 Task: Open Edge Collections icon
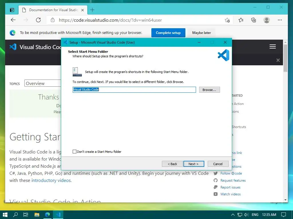pyautogui.click(x=254, y=20)
